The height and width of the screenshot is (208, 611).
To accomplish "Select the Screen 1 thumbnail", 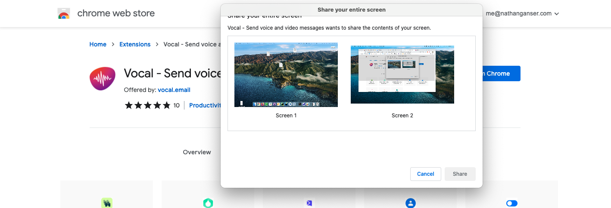I will coord(286,75).
